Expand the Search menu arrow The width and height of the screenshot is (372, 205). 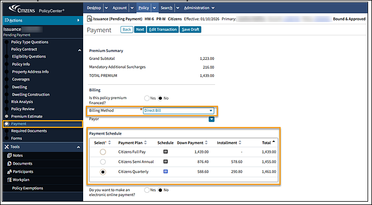177,8
